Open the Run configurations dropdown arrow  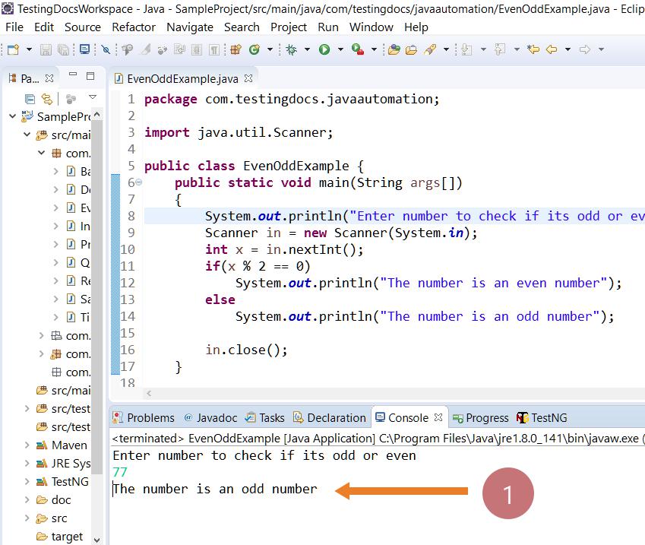[340, 50]
